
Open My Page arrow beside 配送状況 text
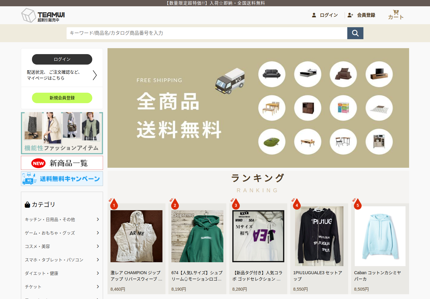coord(95,75)
